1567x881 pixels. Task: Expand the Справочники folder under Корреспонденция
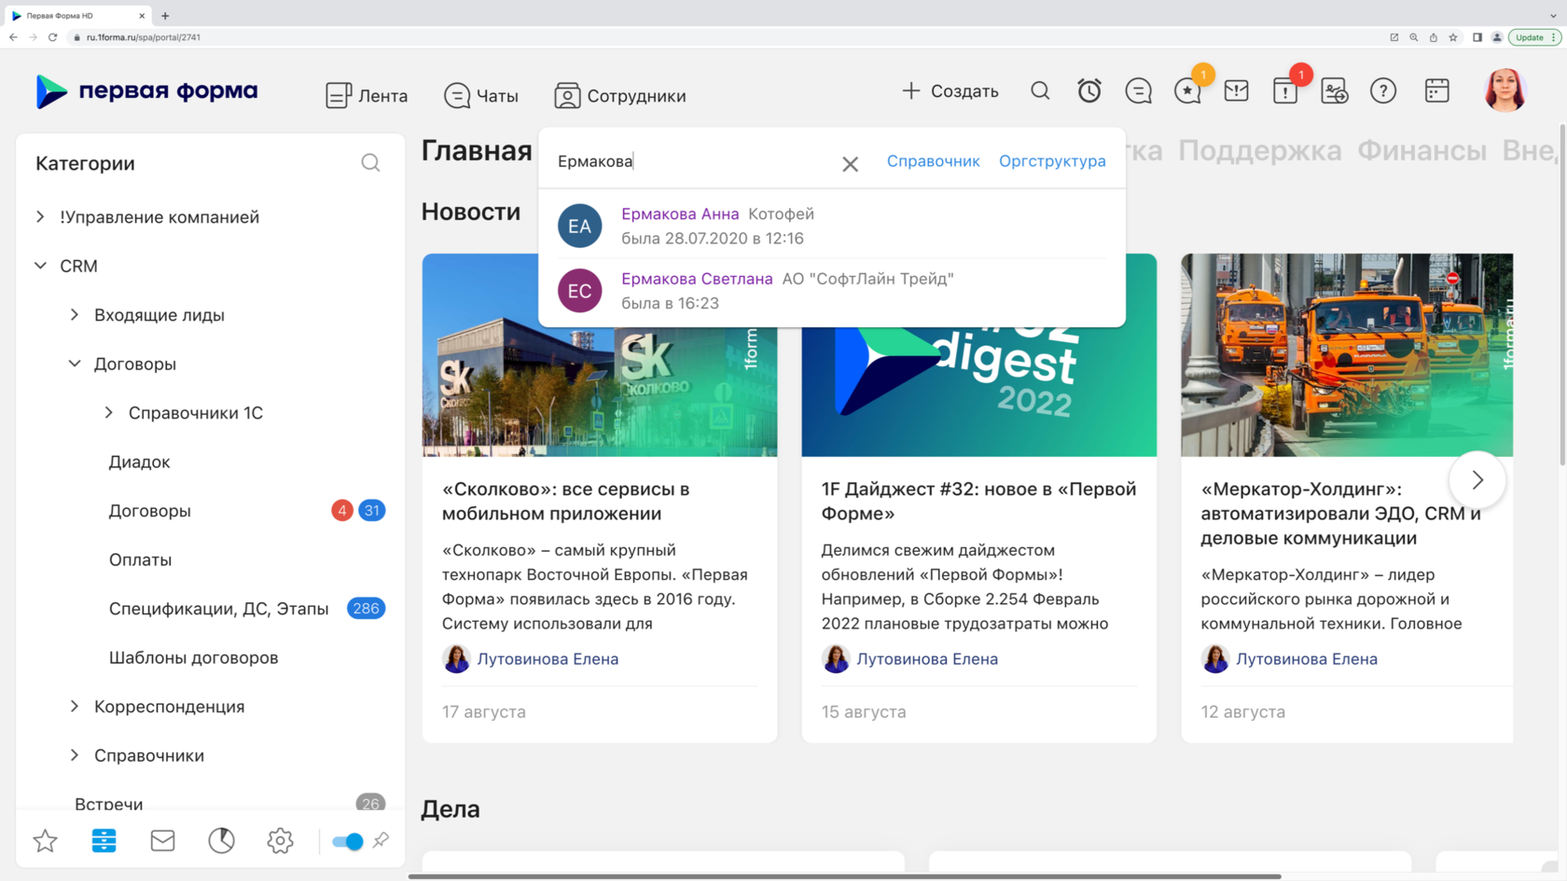75,755
